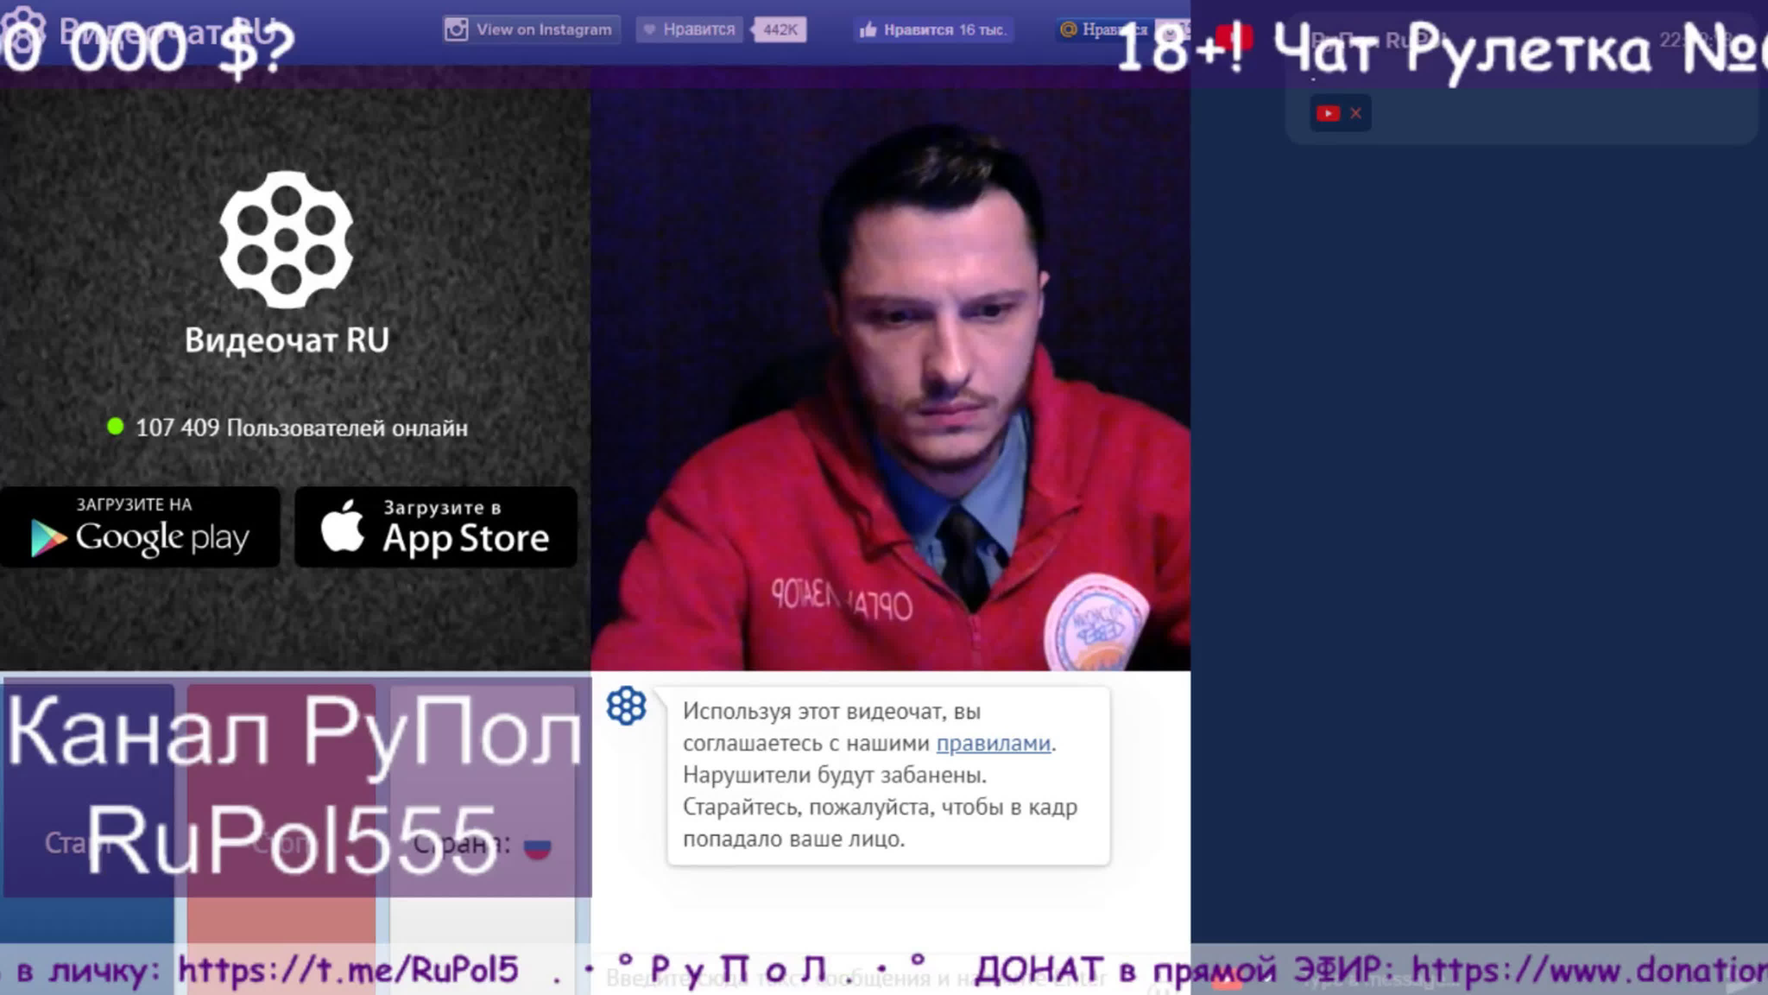This screenshot has height=995, width=1768.
Task: Click the Instagram camera icon
Action: click(x=456, y=29)
